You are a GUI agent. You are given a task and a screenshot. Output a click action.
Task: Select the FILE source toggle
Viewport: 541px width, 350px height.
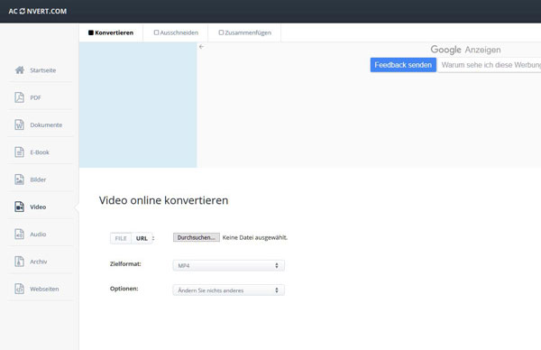(121, 238)
